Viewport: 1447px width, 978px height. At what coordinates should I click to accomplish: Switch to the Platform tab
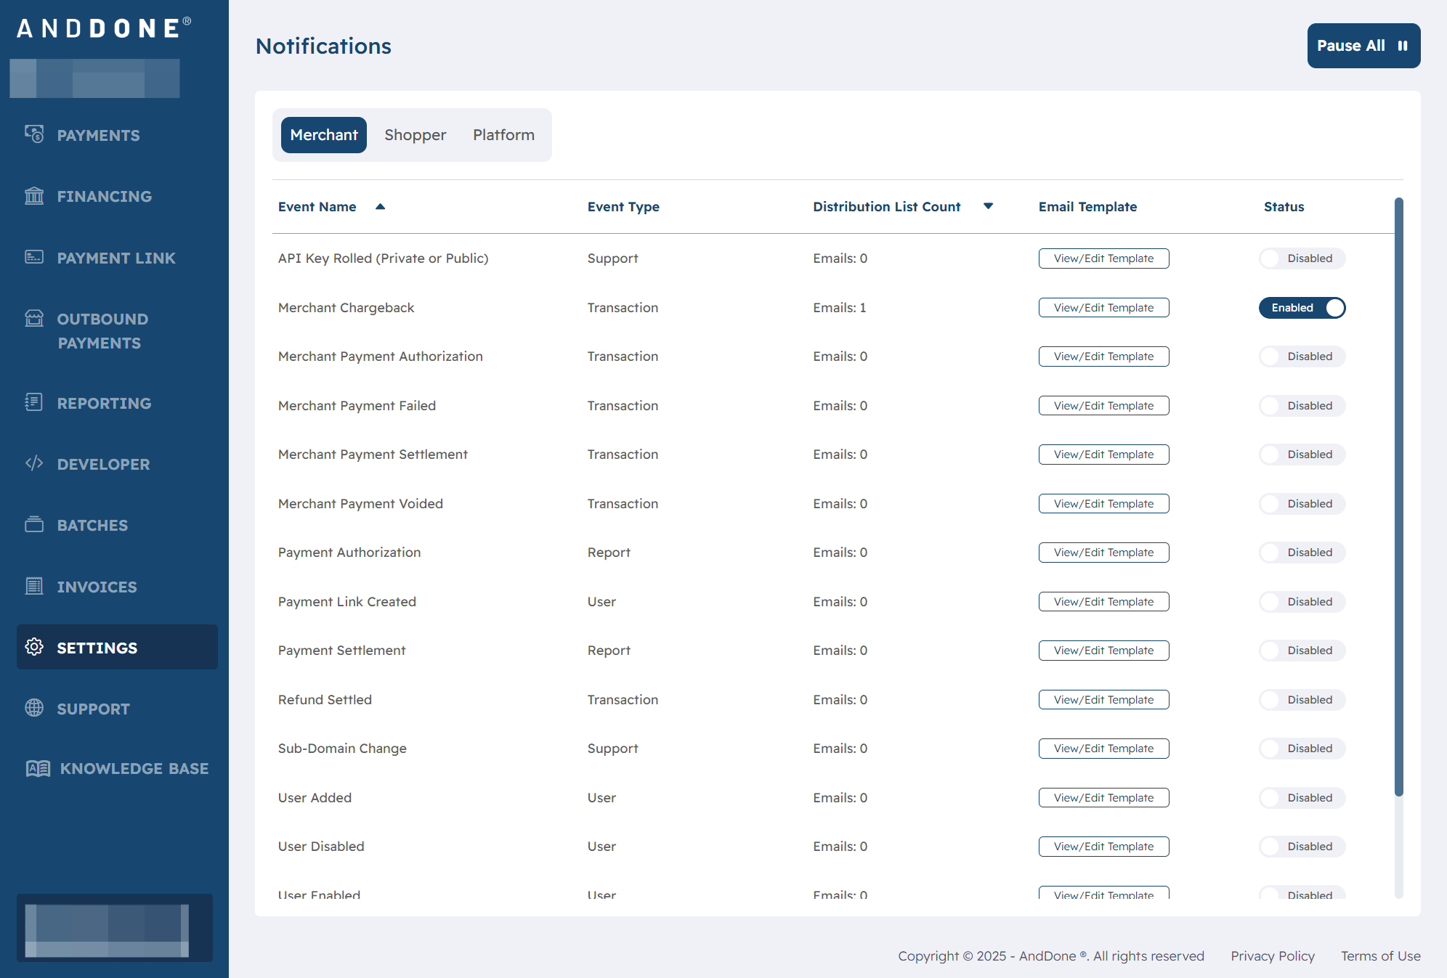(x=503, y=135)
